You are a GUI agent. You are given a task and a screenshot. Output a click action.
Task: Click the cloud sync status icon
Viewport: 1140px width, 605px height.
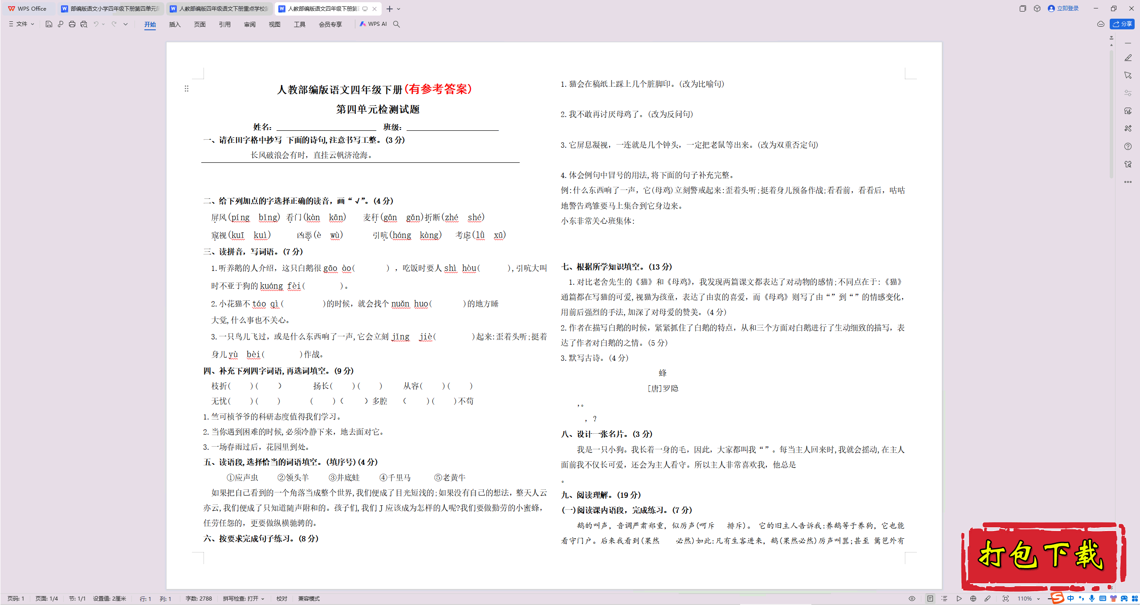point(1101,24)
